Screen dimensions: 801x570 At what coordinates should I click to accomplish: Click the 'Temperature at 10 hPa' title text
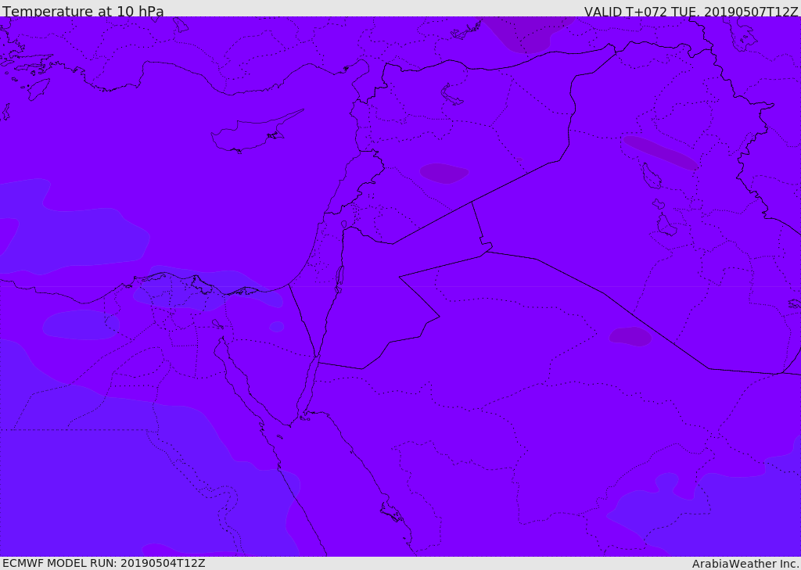[83, 11]
